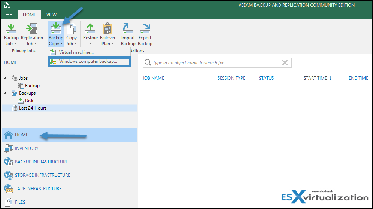Open the Backup Copy dropdown arrow
The height and width of the screenshot is (209, 373).
(x=62, y=44)
